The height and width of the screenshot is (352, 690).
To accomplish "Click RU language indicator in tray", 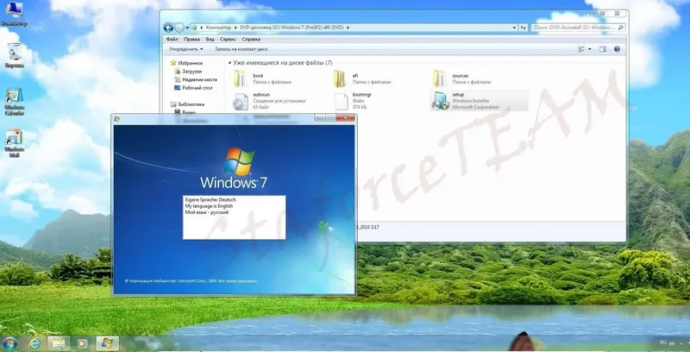I will (x=663, y=343).
